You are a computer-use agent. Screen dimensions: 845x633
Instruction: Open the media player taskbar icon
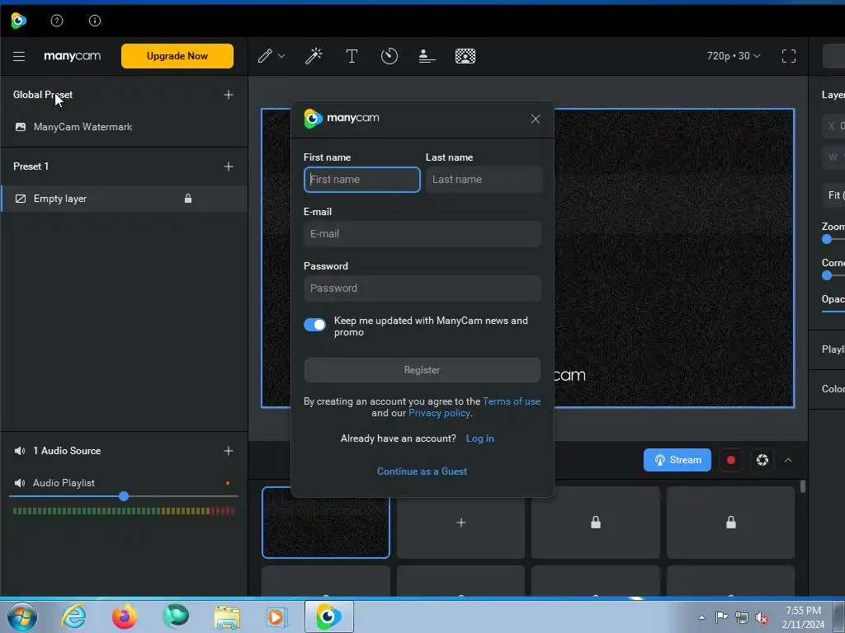coord(277,617)
